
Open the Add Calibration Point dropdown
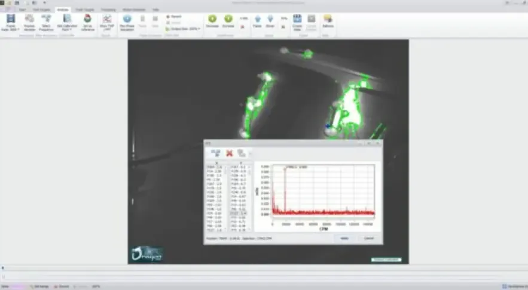pyautogui.click(x=67, y=23)
